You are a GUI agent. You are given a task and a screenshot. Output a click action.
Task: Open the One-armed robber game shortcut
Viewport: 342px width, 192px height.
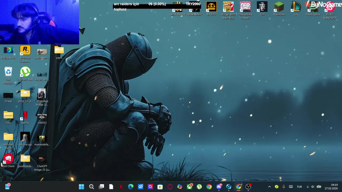pos(245,11)
